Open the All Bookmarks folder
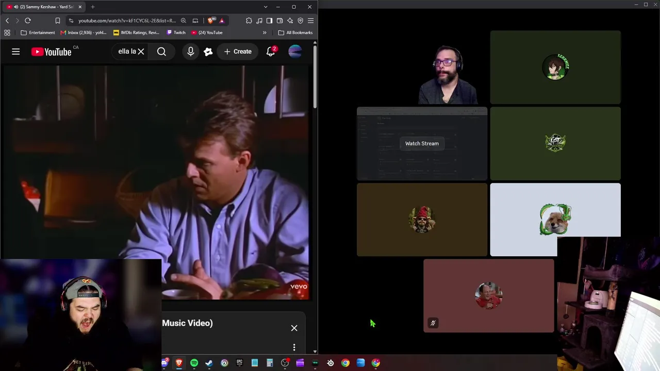 295,32
